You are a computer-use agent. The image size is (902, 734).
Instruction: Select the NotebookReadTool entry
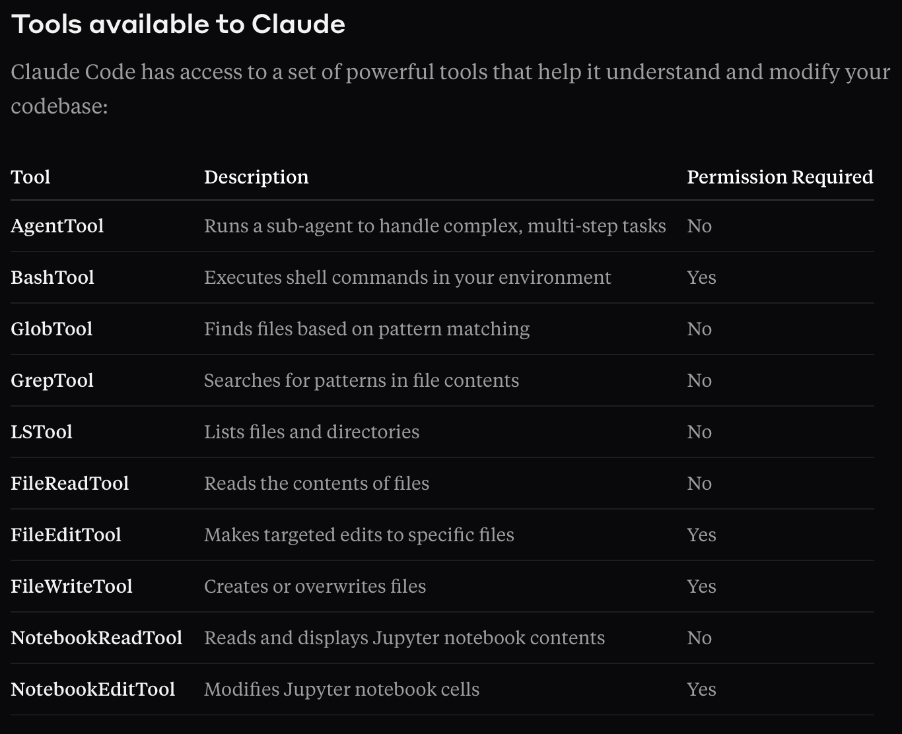pos(96,638)
